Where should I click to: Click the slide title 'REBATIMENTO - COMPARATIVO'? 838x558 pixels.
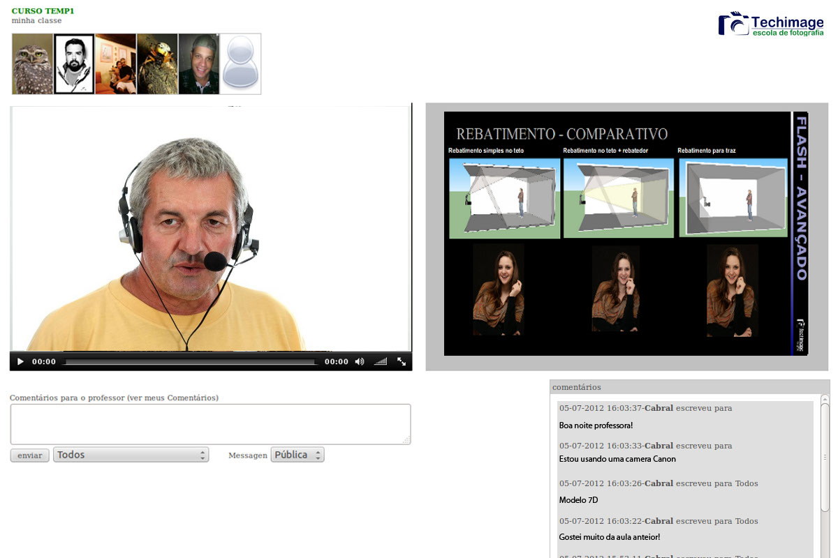(x=561, y=134)
